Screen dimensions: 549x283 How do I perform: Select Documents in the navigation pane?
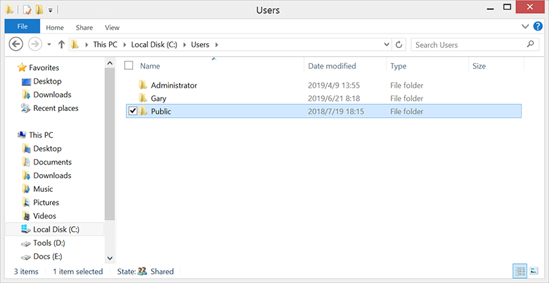click(x=52, y=162)
